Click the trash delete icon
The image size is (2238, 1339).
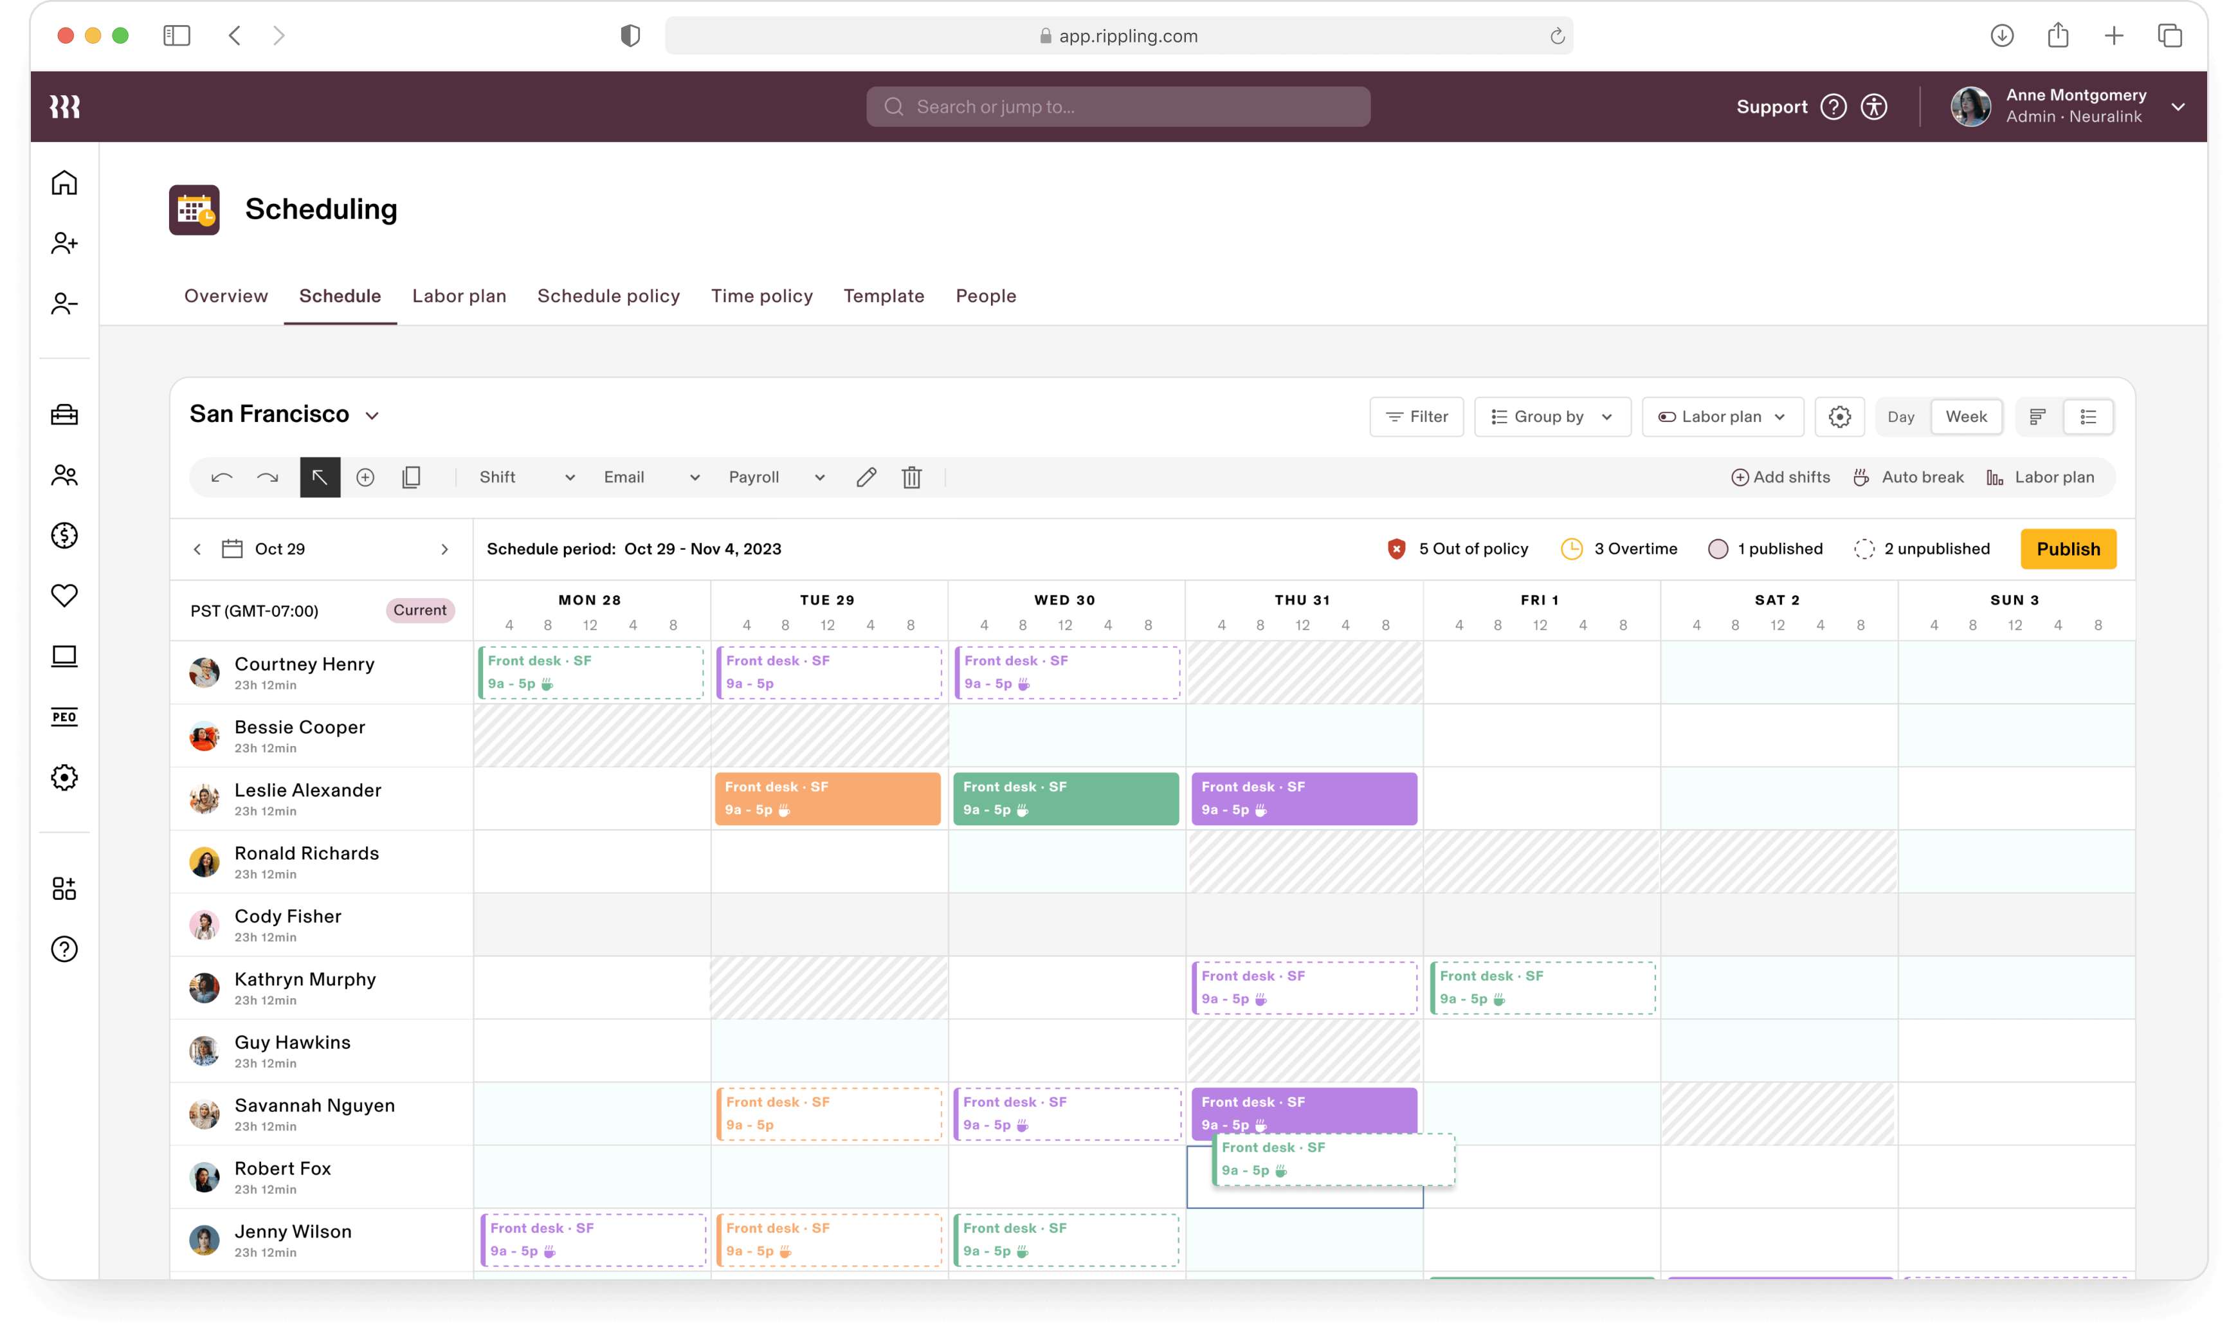point(911,477)
